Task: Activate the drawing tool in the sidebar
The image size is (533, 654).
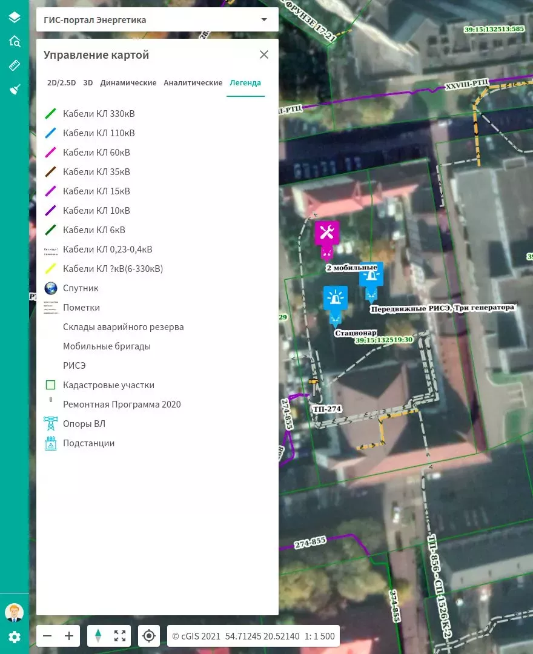Action: click(x=14, y=89)
